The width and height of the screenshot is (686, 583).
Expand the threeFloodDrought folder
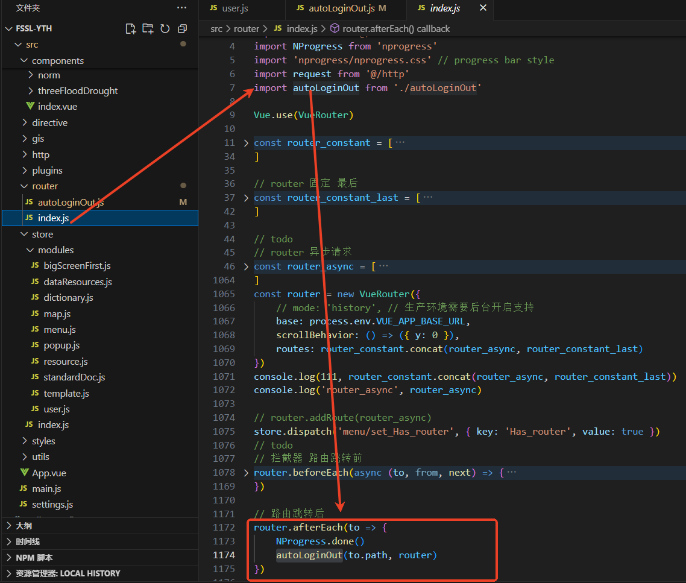click(x=30, y=90)
